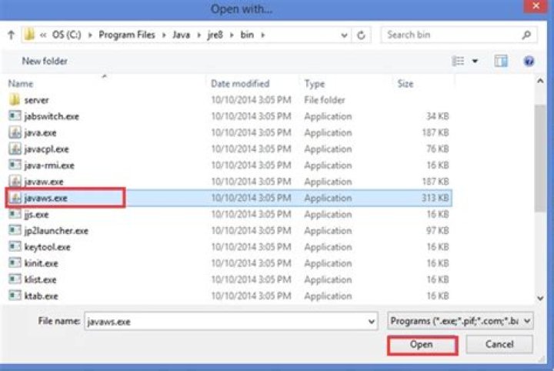Click the search magnifier icon
This screenshot has width=554, height=371.
tap(527, 35)
